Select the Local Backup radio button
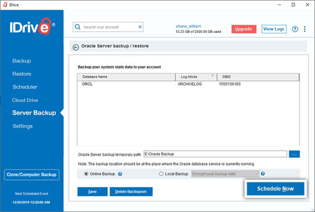Screen dimensions: 315x212 click(161, 174)
